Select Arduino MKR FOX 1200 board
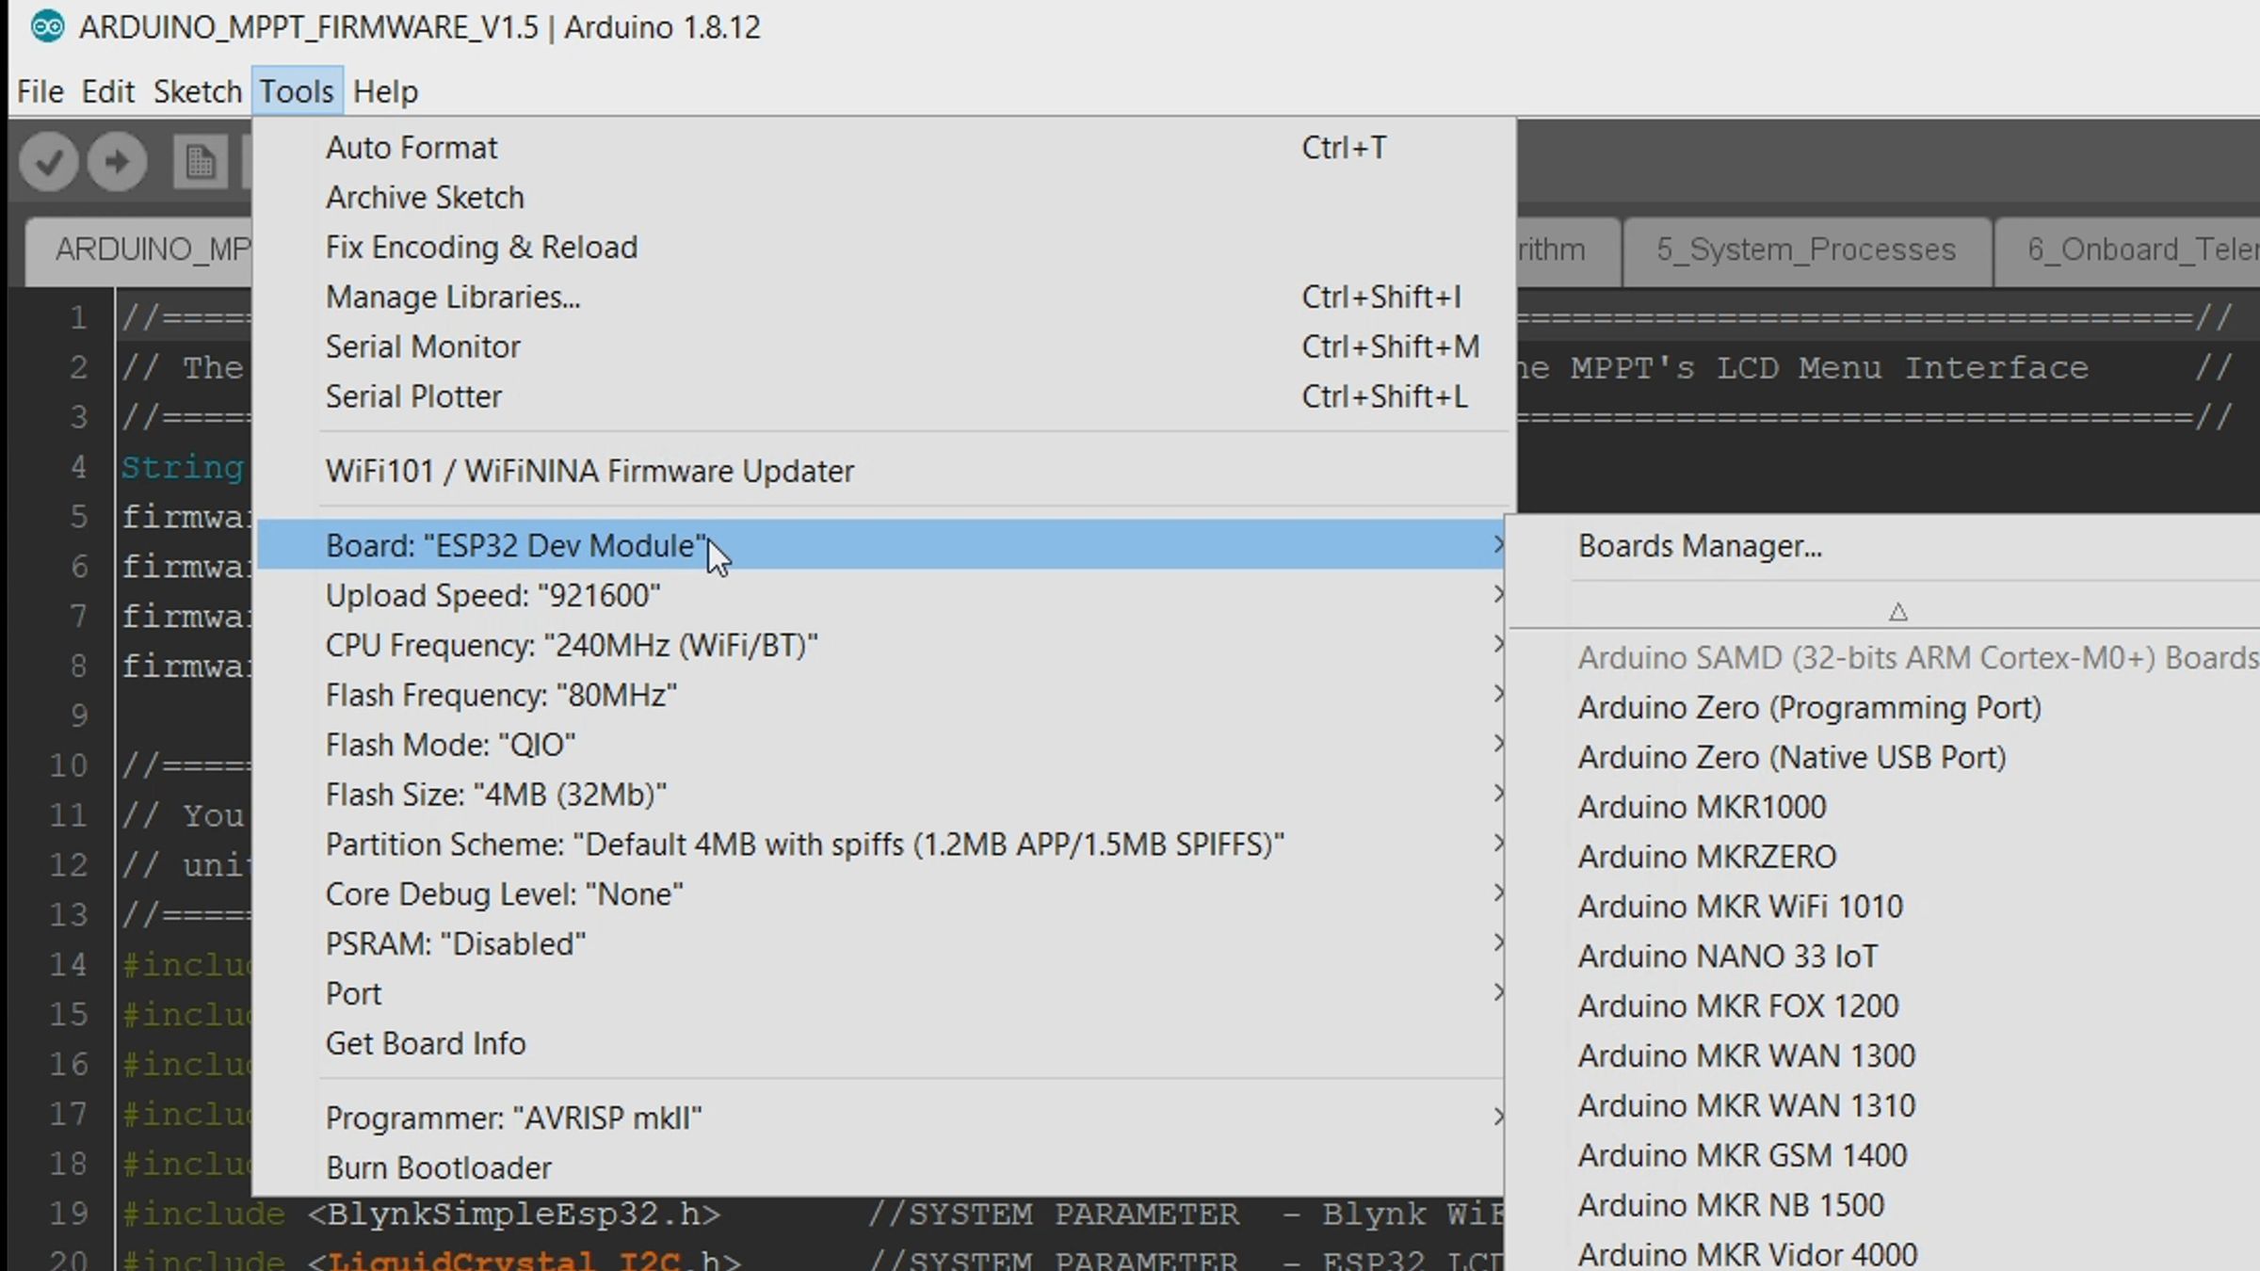Viewport: 2260px width, 1271px height. pos(1885,1007)
